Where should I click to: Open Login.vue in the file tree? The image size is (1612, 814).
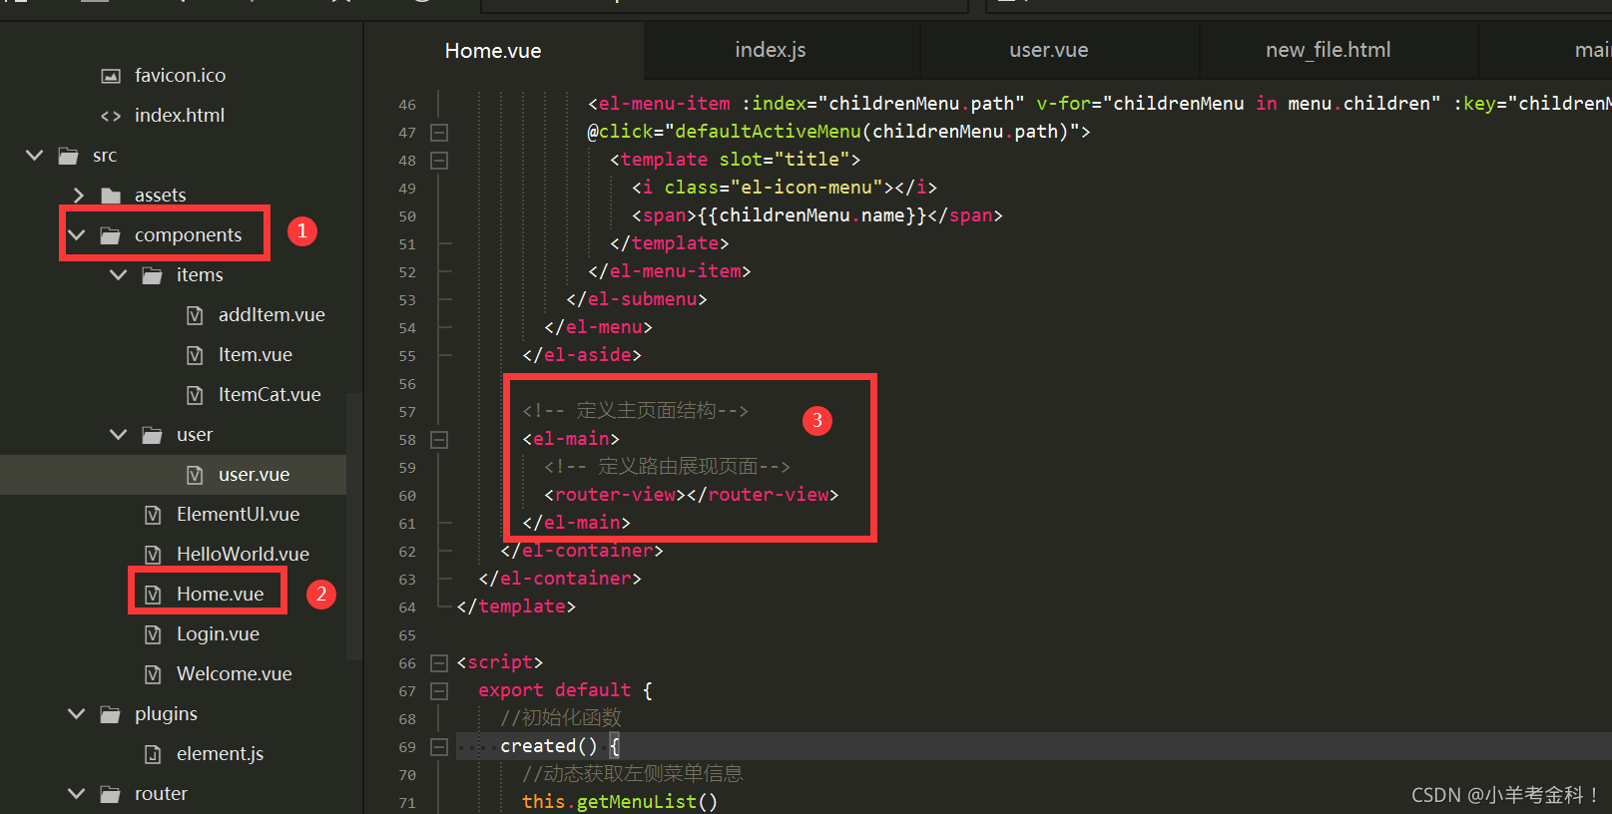pyautogui.click(x=218, y=634)
